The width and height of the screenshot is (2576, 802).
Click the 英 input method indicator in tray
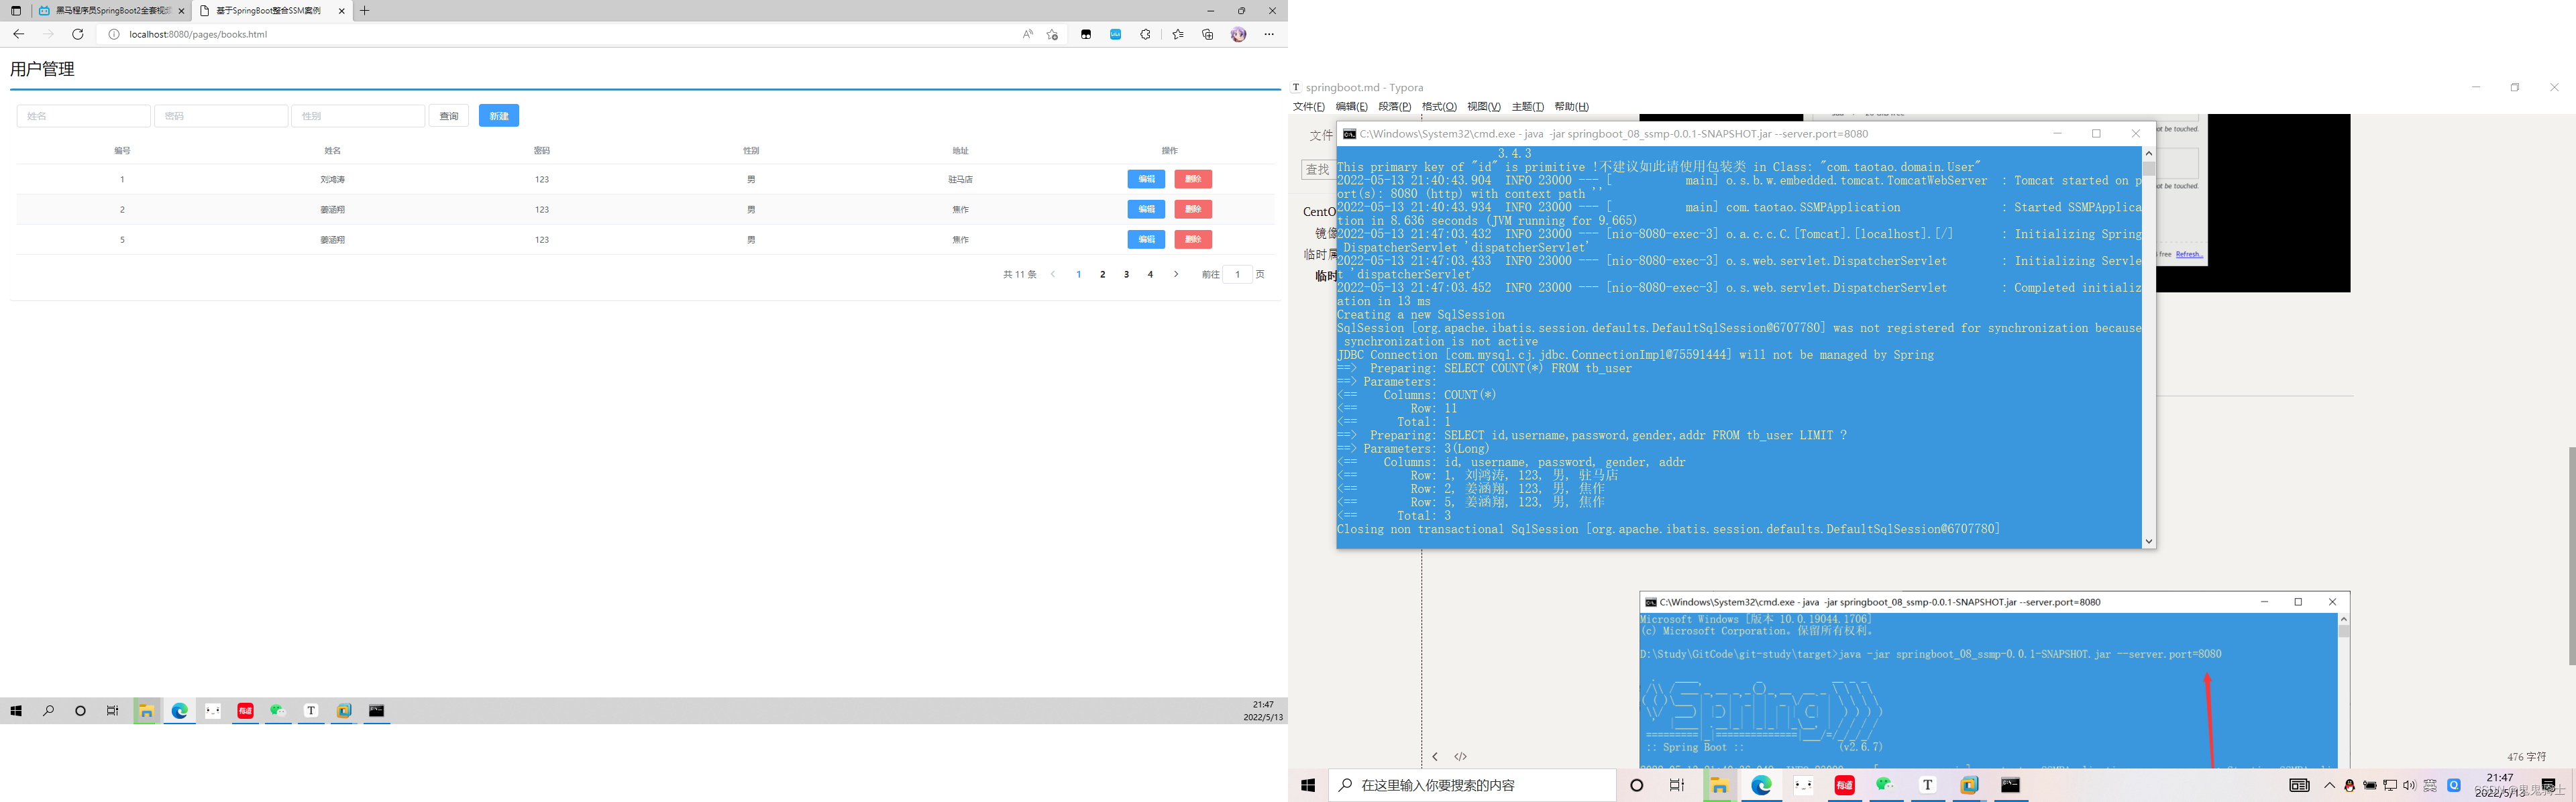click(x=2430, y=786)
